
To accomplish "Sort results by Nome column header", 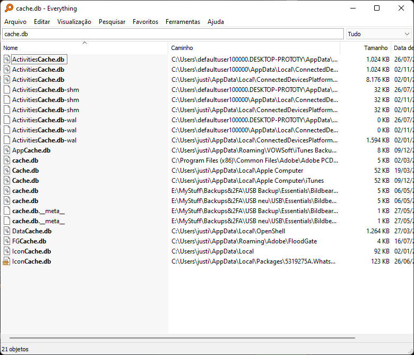I will tap(84, 48).
